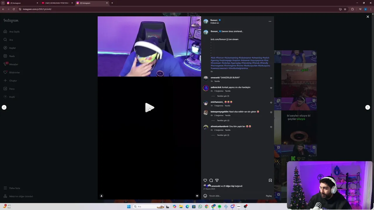The height and width of the screenshot is (210, 374).
Task: Open Mesajlar in sidebar
Action: [x=11, y=64]
